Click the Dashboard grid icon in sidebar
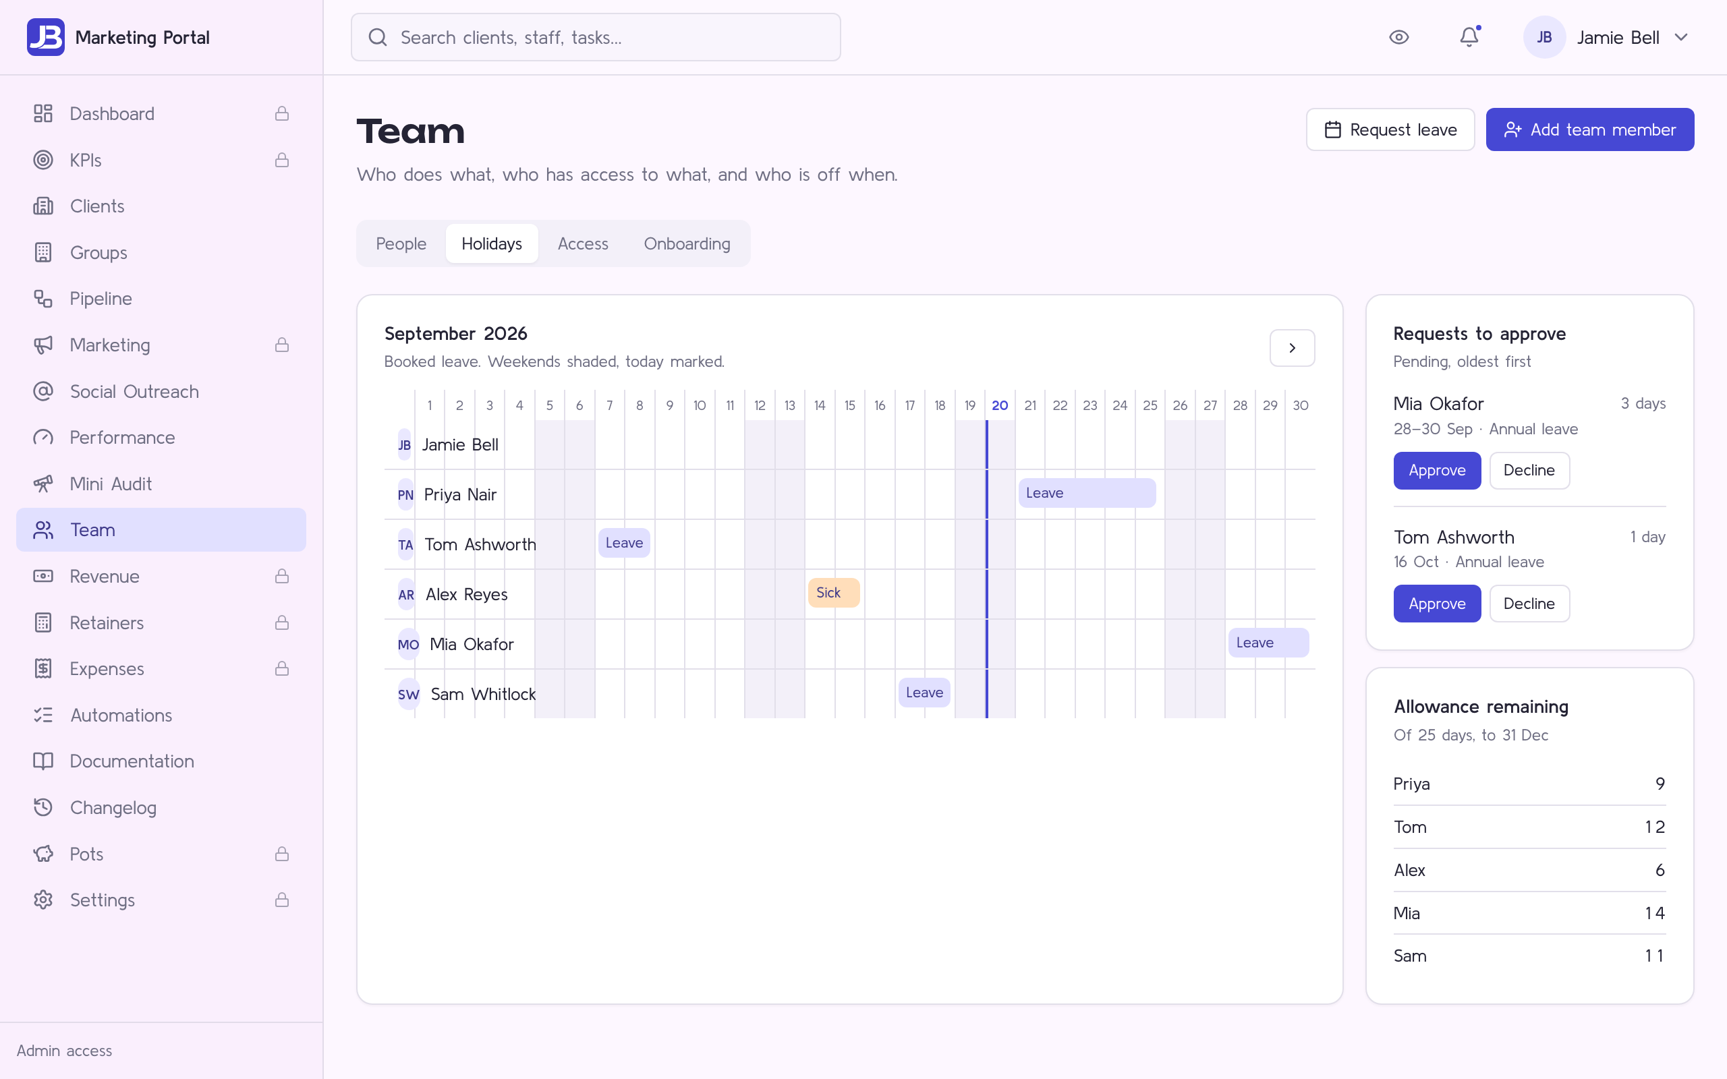1727x1079 pixels. pyautogui.click(x=43, y=113)
